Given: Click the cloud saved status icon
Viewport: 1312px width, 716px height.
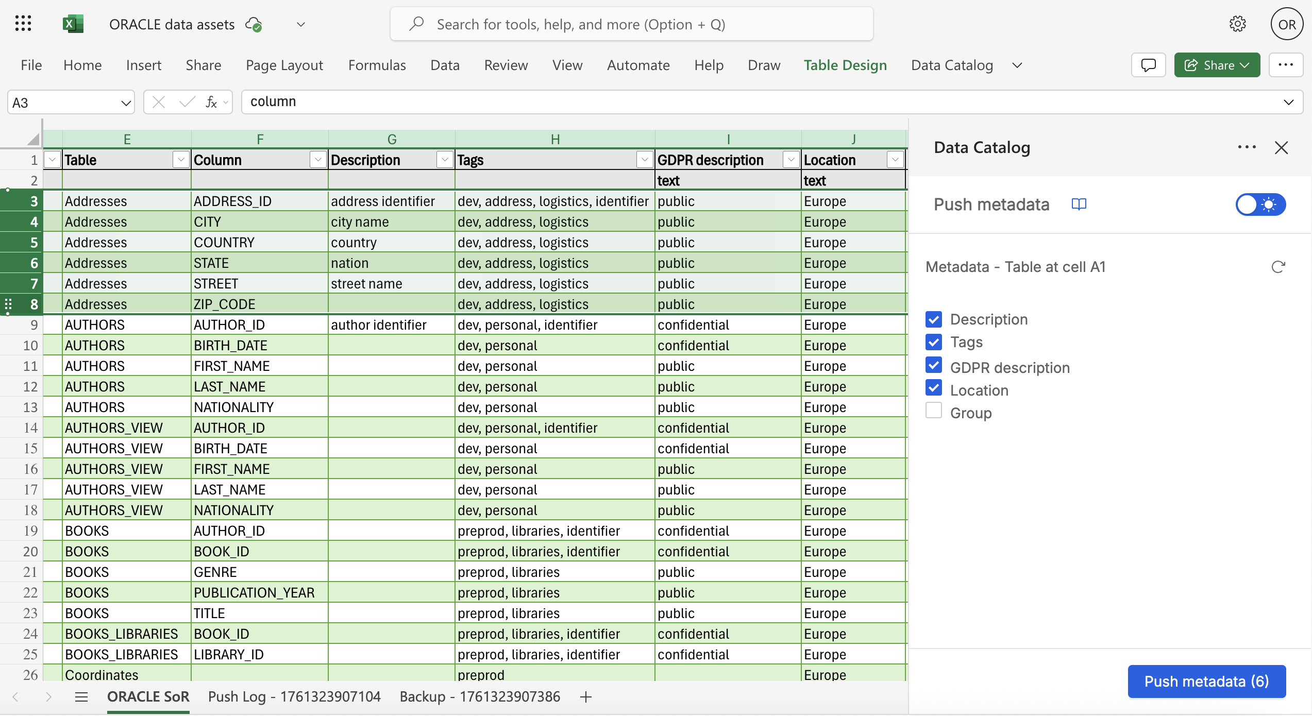Looking at the screenshot, I should 254,24.
